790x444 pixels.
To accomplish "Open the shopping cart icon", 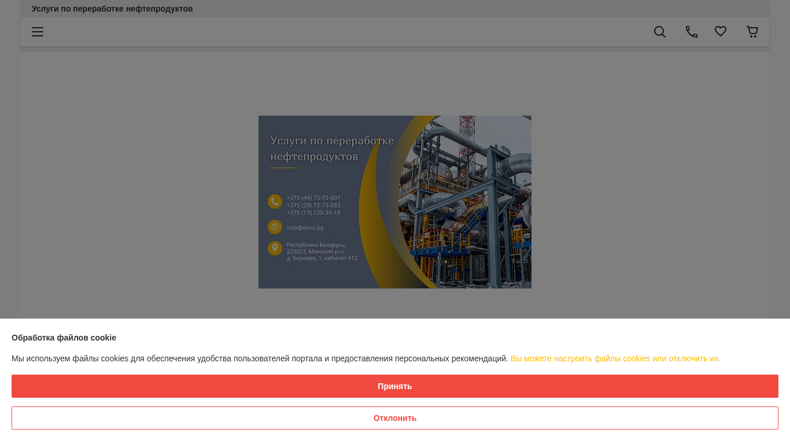I will (752, 32).
